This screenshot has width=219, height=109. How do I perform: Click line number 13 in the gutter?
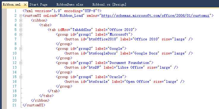(x=15, y=67)
